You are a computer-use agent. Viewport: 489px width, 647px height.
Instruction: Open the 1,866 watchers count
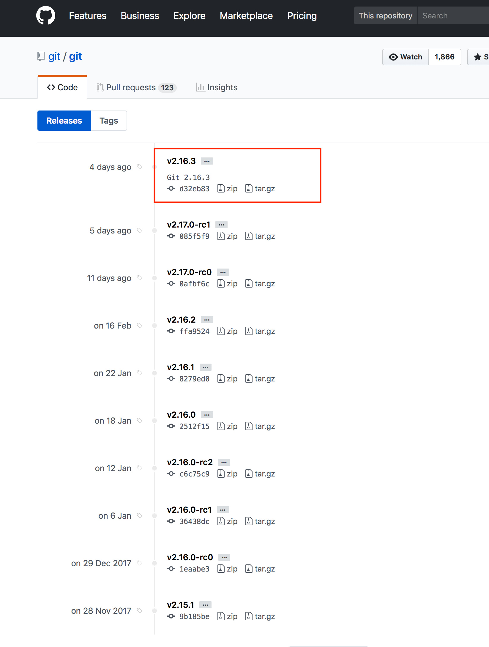[445, 57]
